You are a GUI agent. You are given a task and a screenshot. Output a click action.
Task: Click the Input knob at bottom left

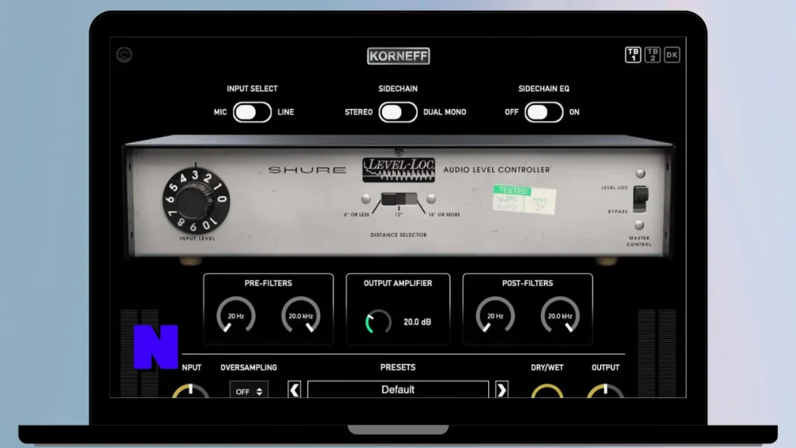point(190,391)
